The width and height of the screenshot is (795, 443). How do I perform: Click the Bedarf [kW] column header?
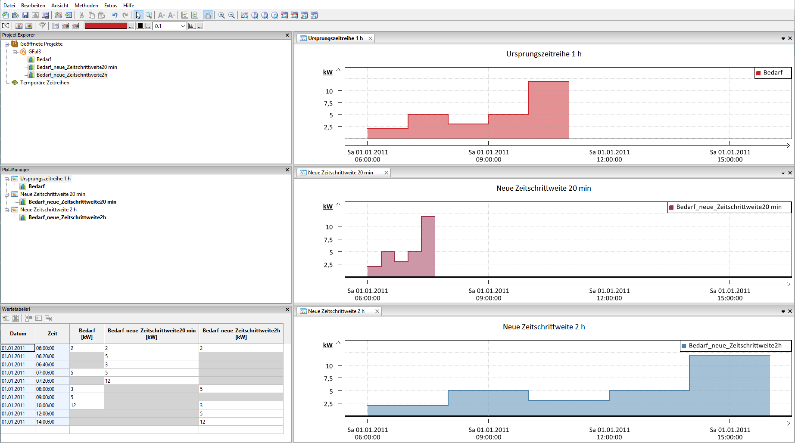87,334
